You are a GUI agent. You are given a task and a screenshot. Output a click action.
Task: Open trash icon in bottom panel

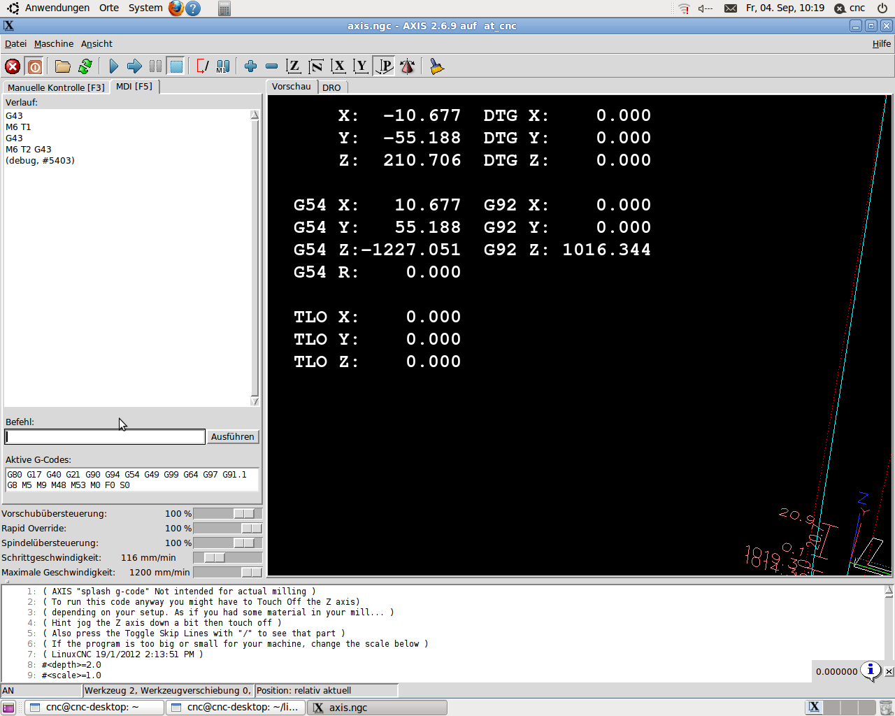(x=886, y=708)
